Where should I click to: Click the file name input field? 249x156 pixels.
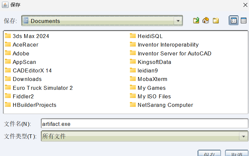144,124
